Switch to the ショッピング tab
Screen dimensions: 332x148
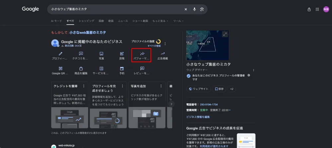(x=86, y=21)
